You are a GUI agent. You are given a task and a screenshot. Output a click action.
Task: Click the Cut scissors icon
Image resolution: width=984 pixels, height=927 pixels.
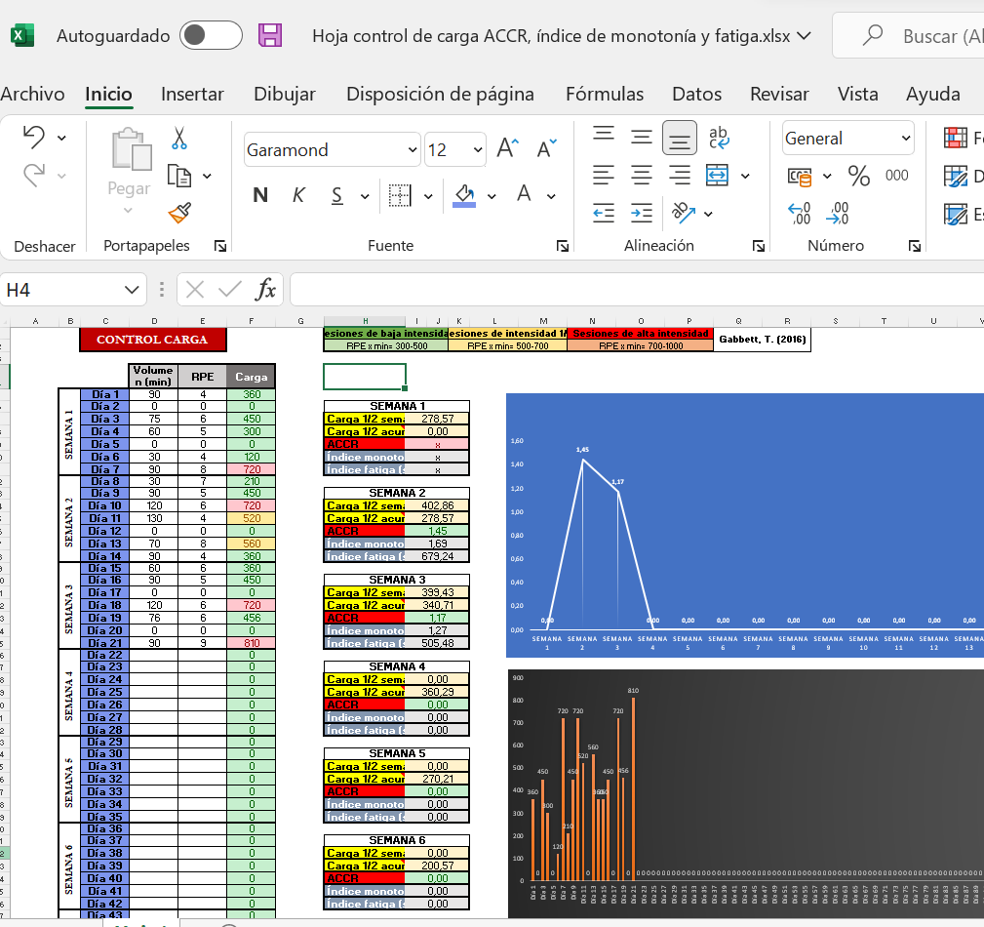click(179, 138)
